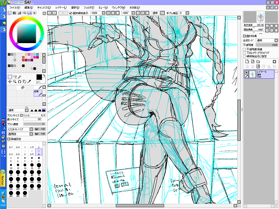Rotate counterclockwise in navigator panel

[x=267, y=30]
